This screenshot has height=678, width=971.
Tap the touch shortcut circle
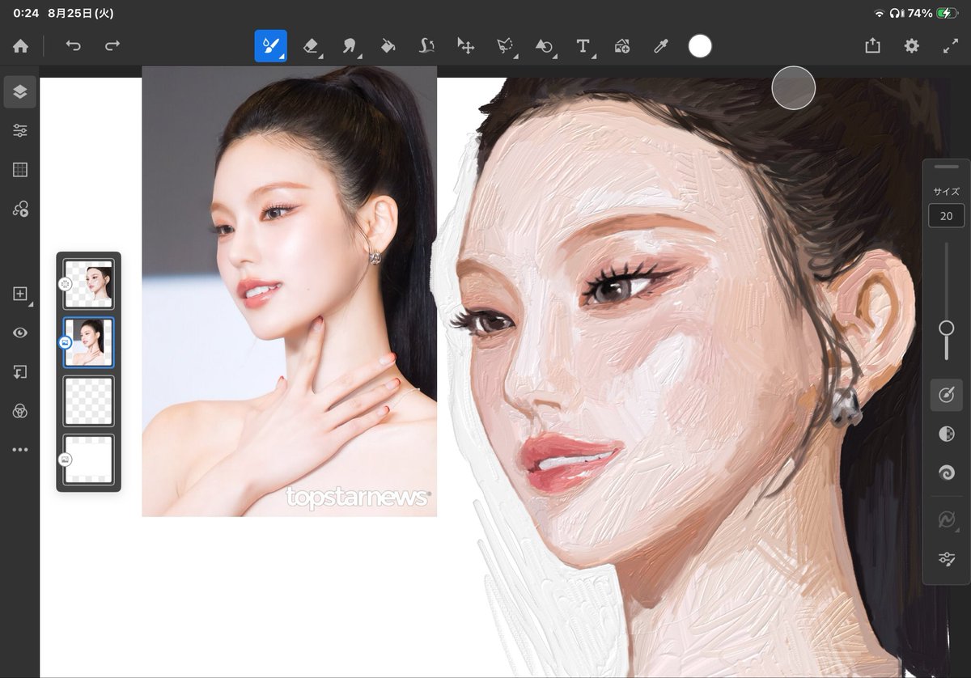point(793,88)
